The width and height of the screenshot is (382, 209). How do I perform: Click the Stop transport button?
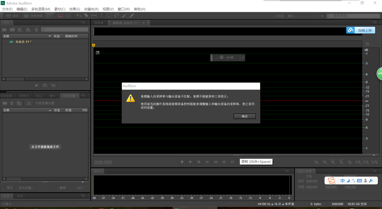pos(182,162)
